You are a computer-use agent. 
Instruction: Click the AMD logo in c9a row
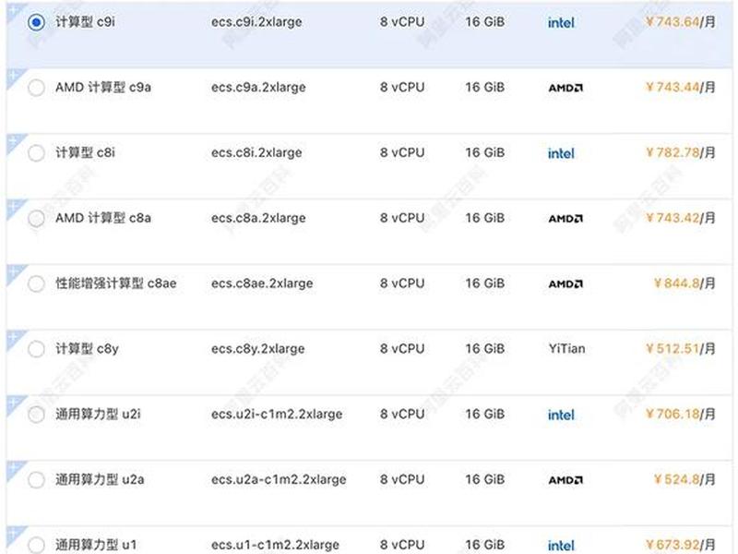point(565,88)
